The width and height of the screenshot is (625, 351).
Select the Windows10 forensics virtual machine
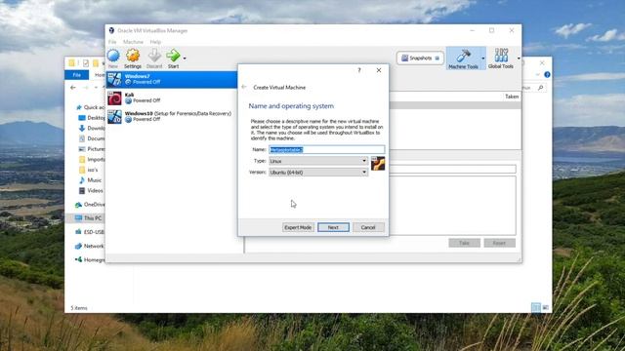(x=172, y=116)
